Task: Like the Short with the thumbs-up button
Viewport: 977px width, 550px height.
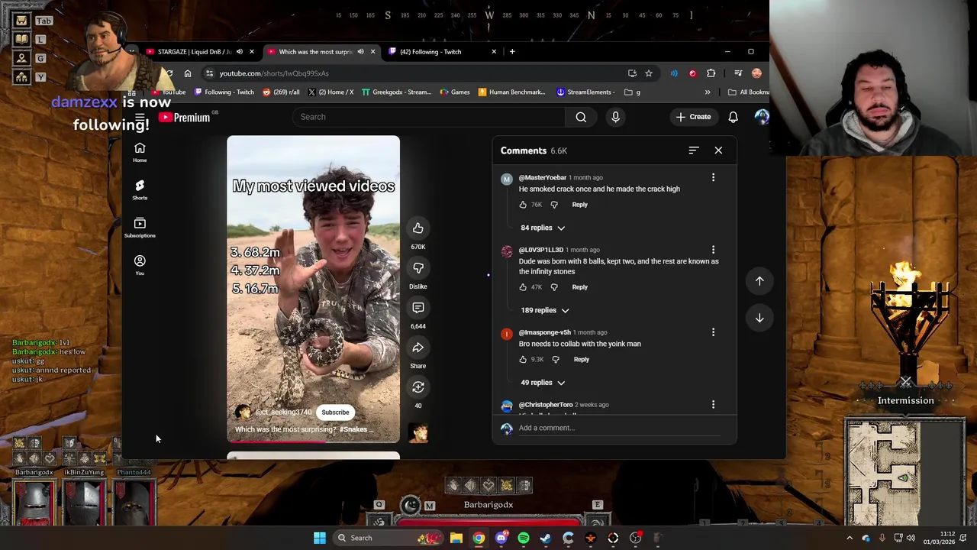Action: pos(418,228)
